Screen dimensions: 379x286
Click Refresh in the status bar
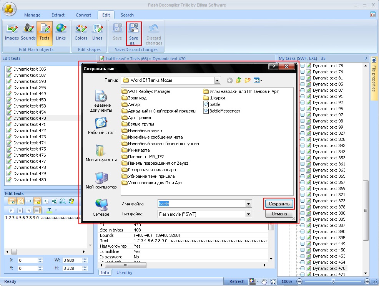pos(237,281)
